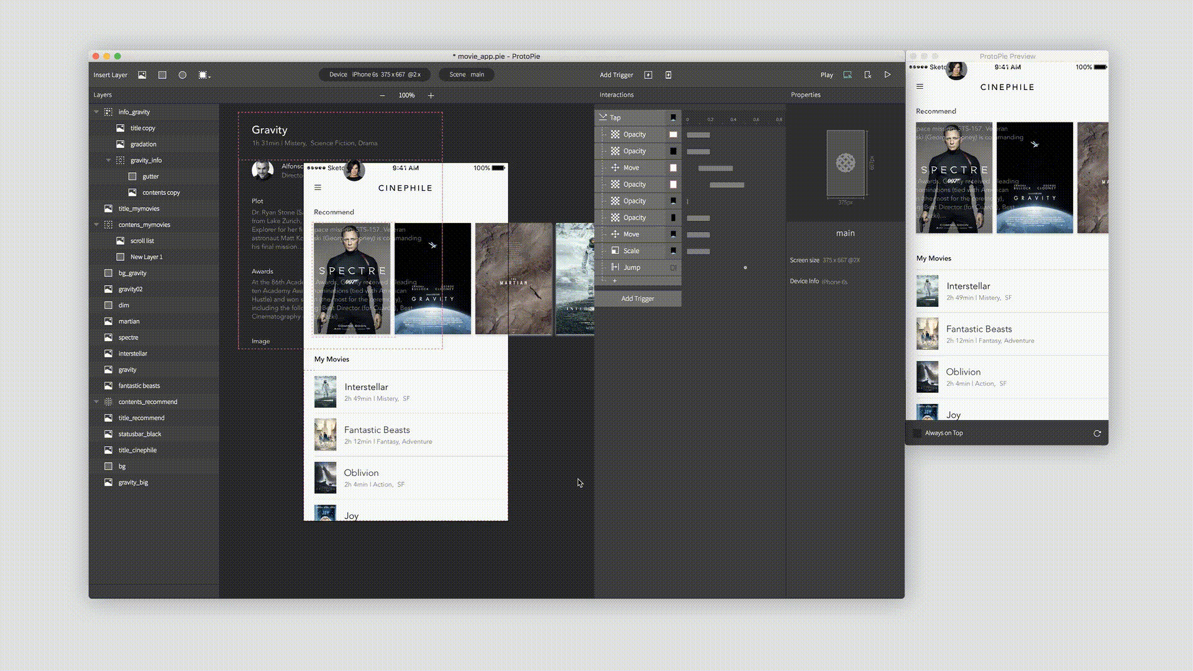The image size is (1193, 671).
Task: Zoom in the canvas with the plus button
Action: click(x=431, y=95)
